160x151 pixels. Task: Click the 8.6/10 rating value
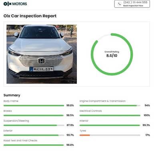click(x=112, y=55)
